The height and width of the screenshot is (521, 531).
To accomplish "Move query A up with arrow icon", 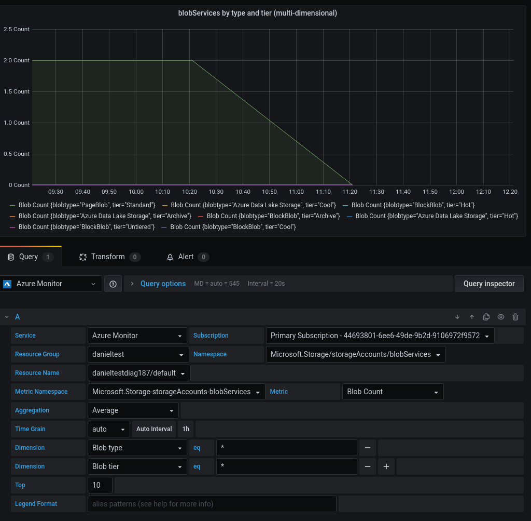I will [472, 317].
